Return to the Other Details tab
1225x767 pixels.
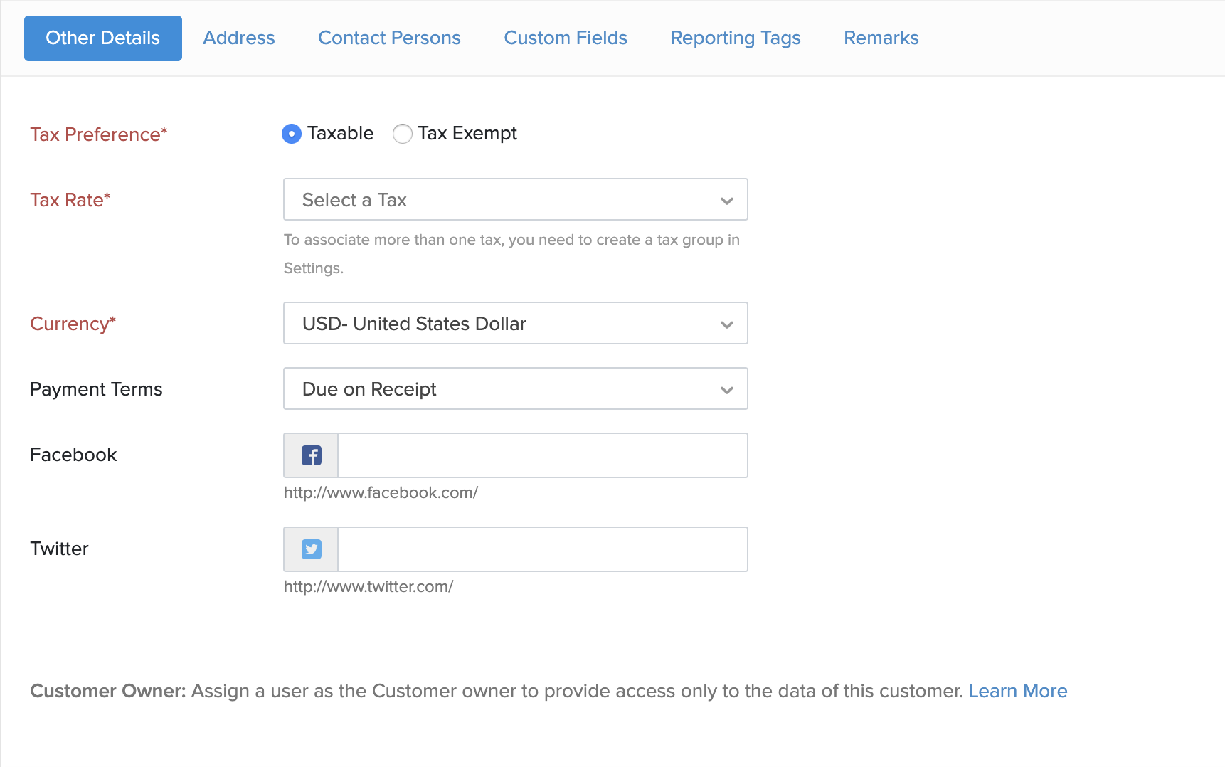(x=102, y=38)
